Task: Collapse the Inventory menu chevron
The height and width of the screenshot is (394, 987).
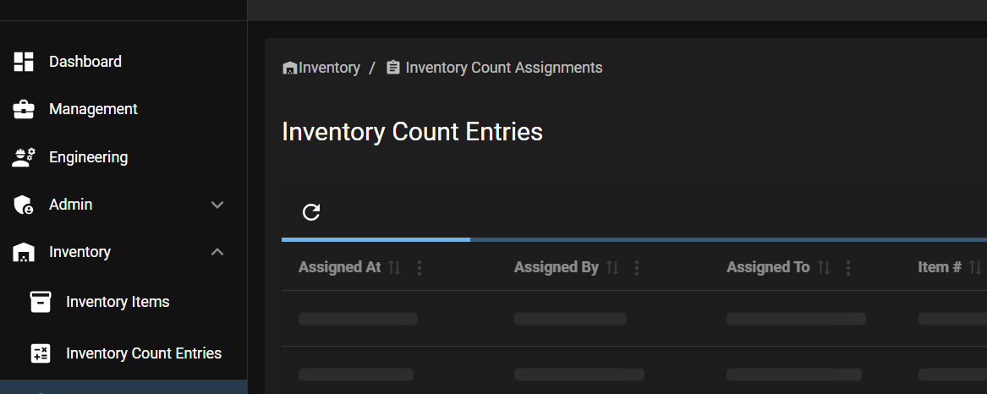Action: (x=217, y=252)
